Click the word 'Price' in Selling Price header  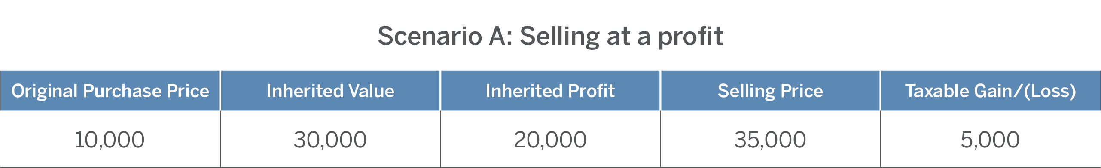tap(802, 91)
